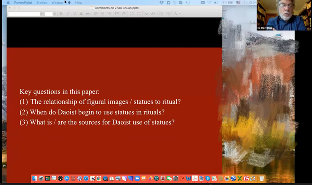Select the Gil Raz video thumbnail
Viewport: 312px width, 185px height.
click(x=284, y=15)
